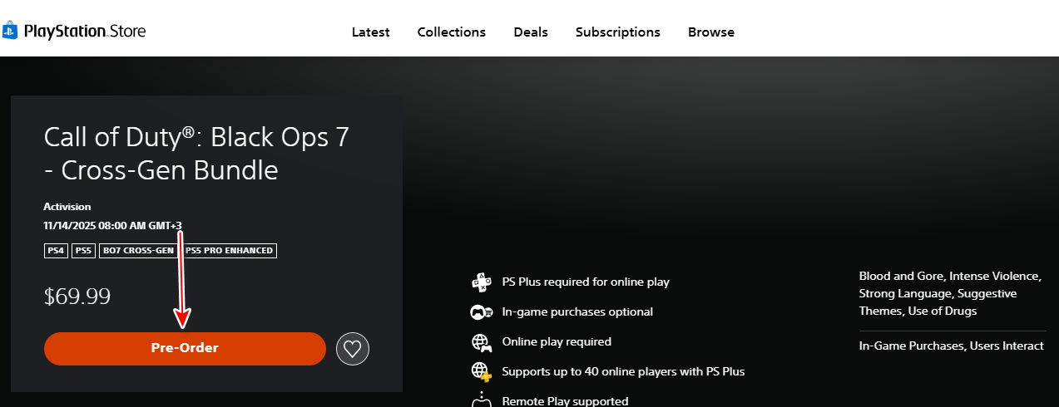Go to Collections in the top navigation

pos(451,32)
